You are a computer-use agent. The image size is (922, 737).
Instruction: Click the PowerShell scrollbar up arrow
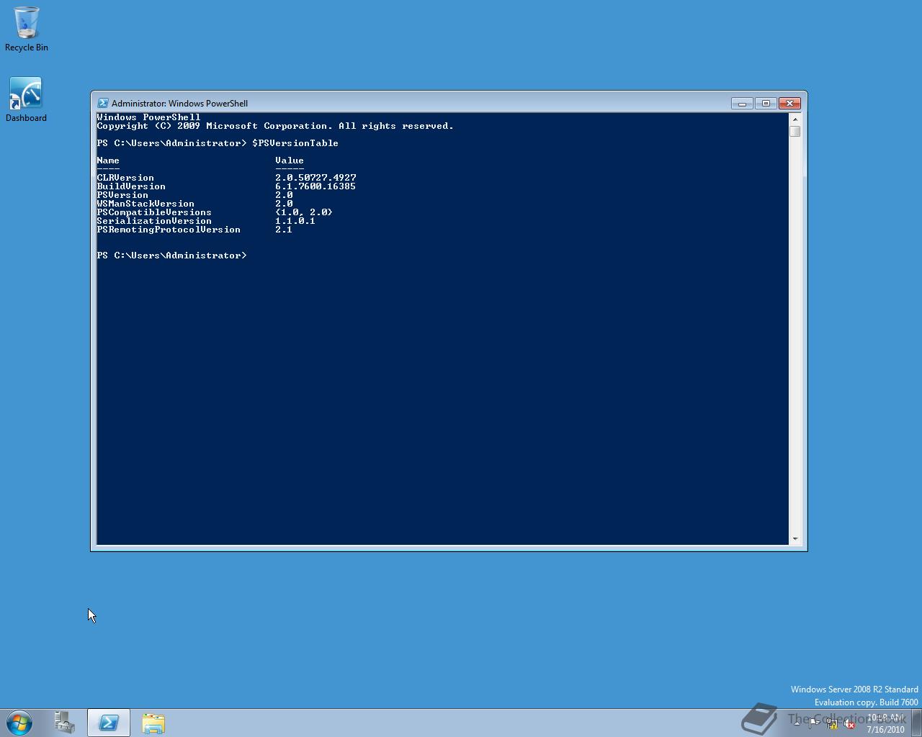[x=795, y=119]
